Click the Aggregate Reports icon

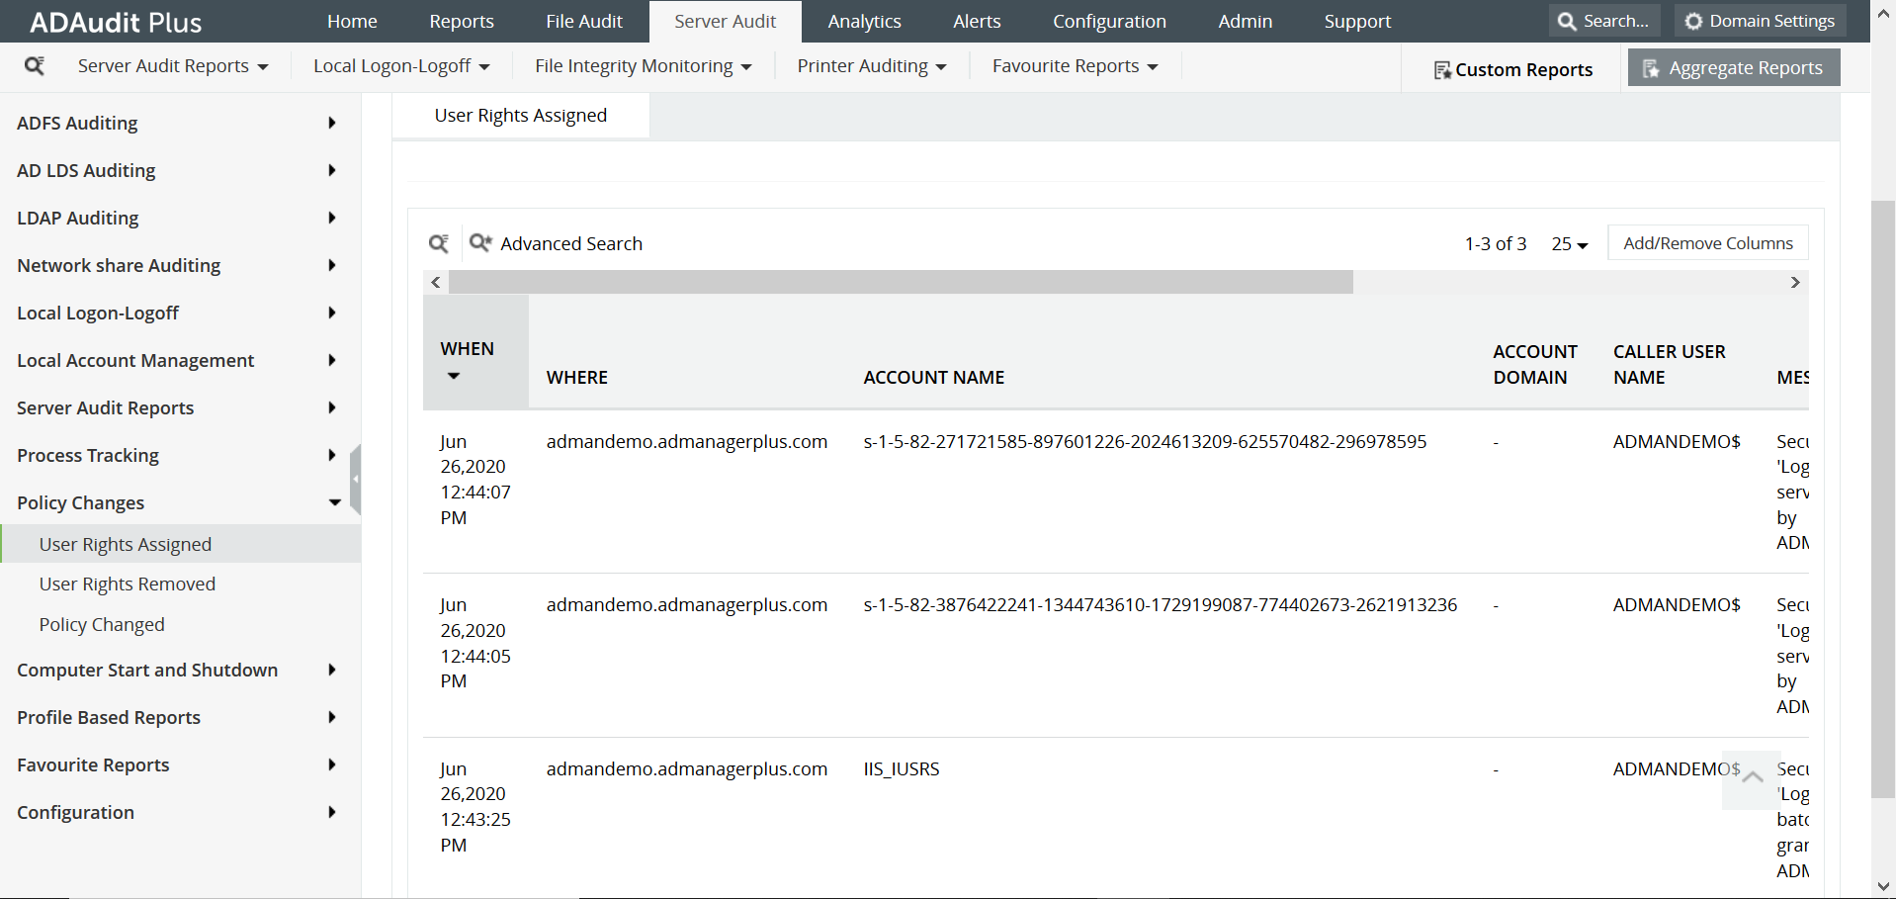pyautogui.click(x=1652, y=67)
